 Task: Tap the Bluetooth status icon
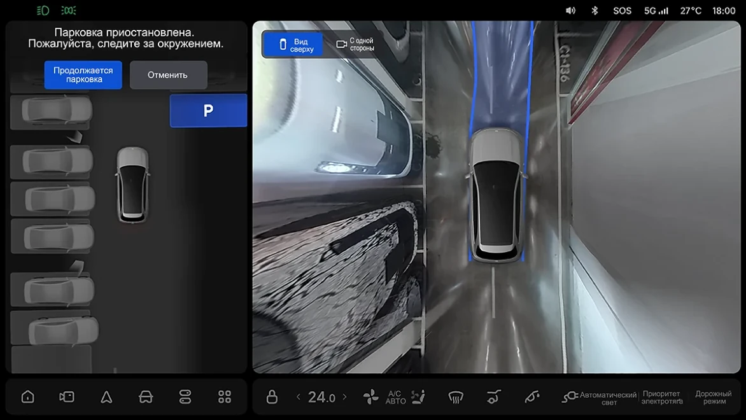595,10
